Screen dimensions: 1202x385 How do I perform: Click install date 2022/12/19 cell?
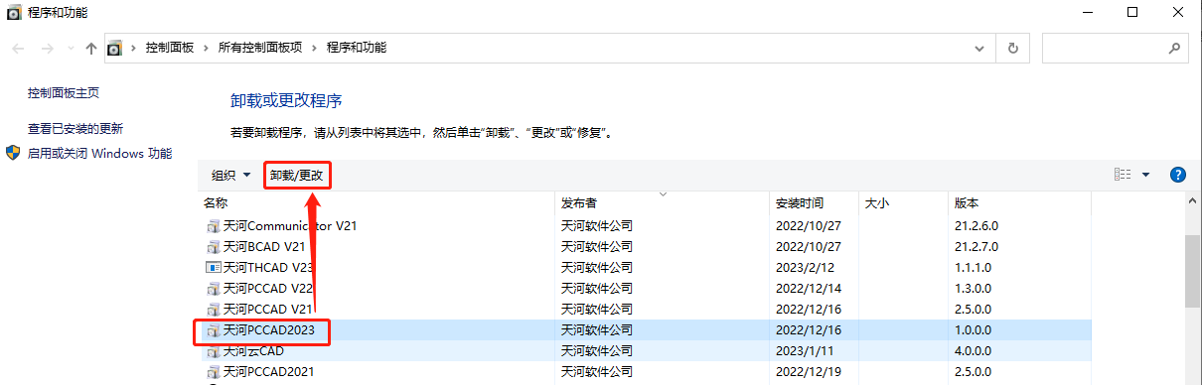(809, 372)
